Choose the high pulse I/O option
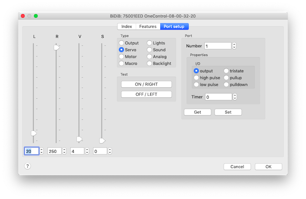Viewport: 306px width, 199px height. [197, 78]
